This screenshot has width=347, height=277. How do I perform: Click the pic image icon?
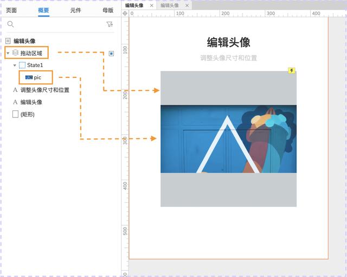[x=29, y=77]
